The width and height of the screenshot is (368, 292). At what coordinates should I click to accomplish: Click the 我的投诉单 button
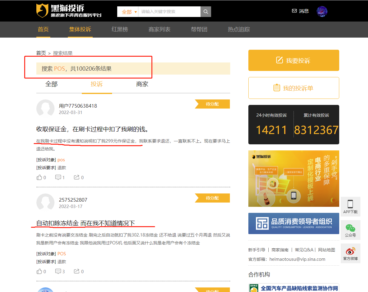(x=294, y=88)
